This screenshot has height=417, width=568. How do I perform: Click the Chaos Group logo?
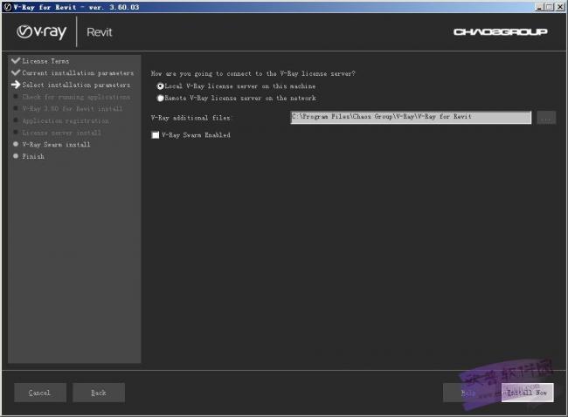500,32
